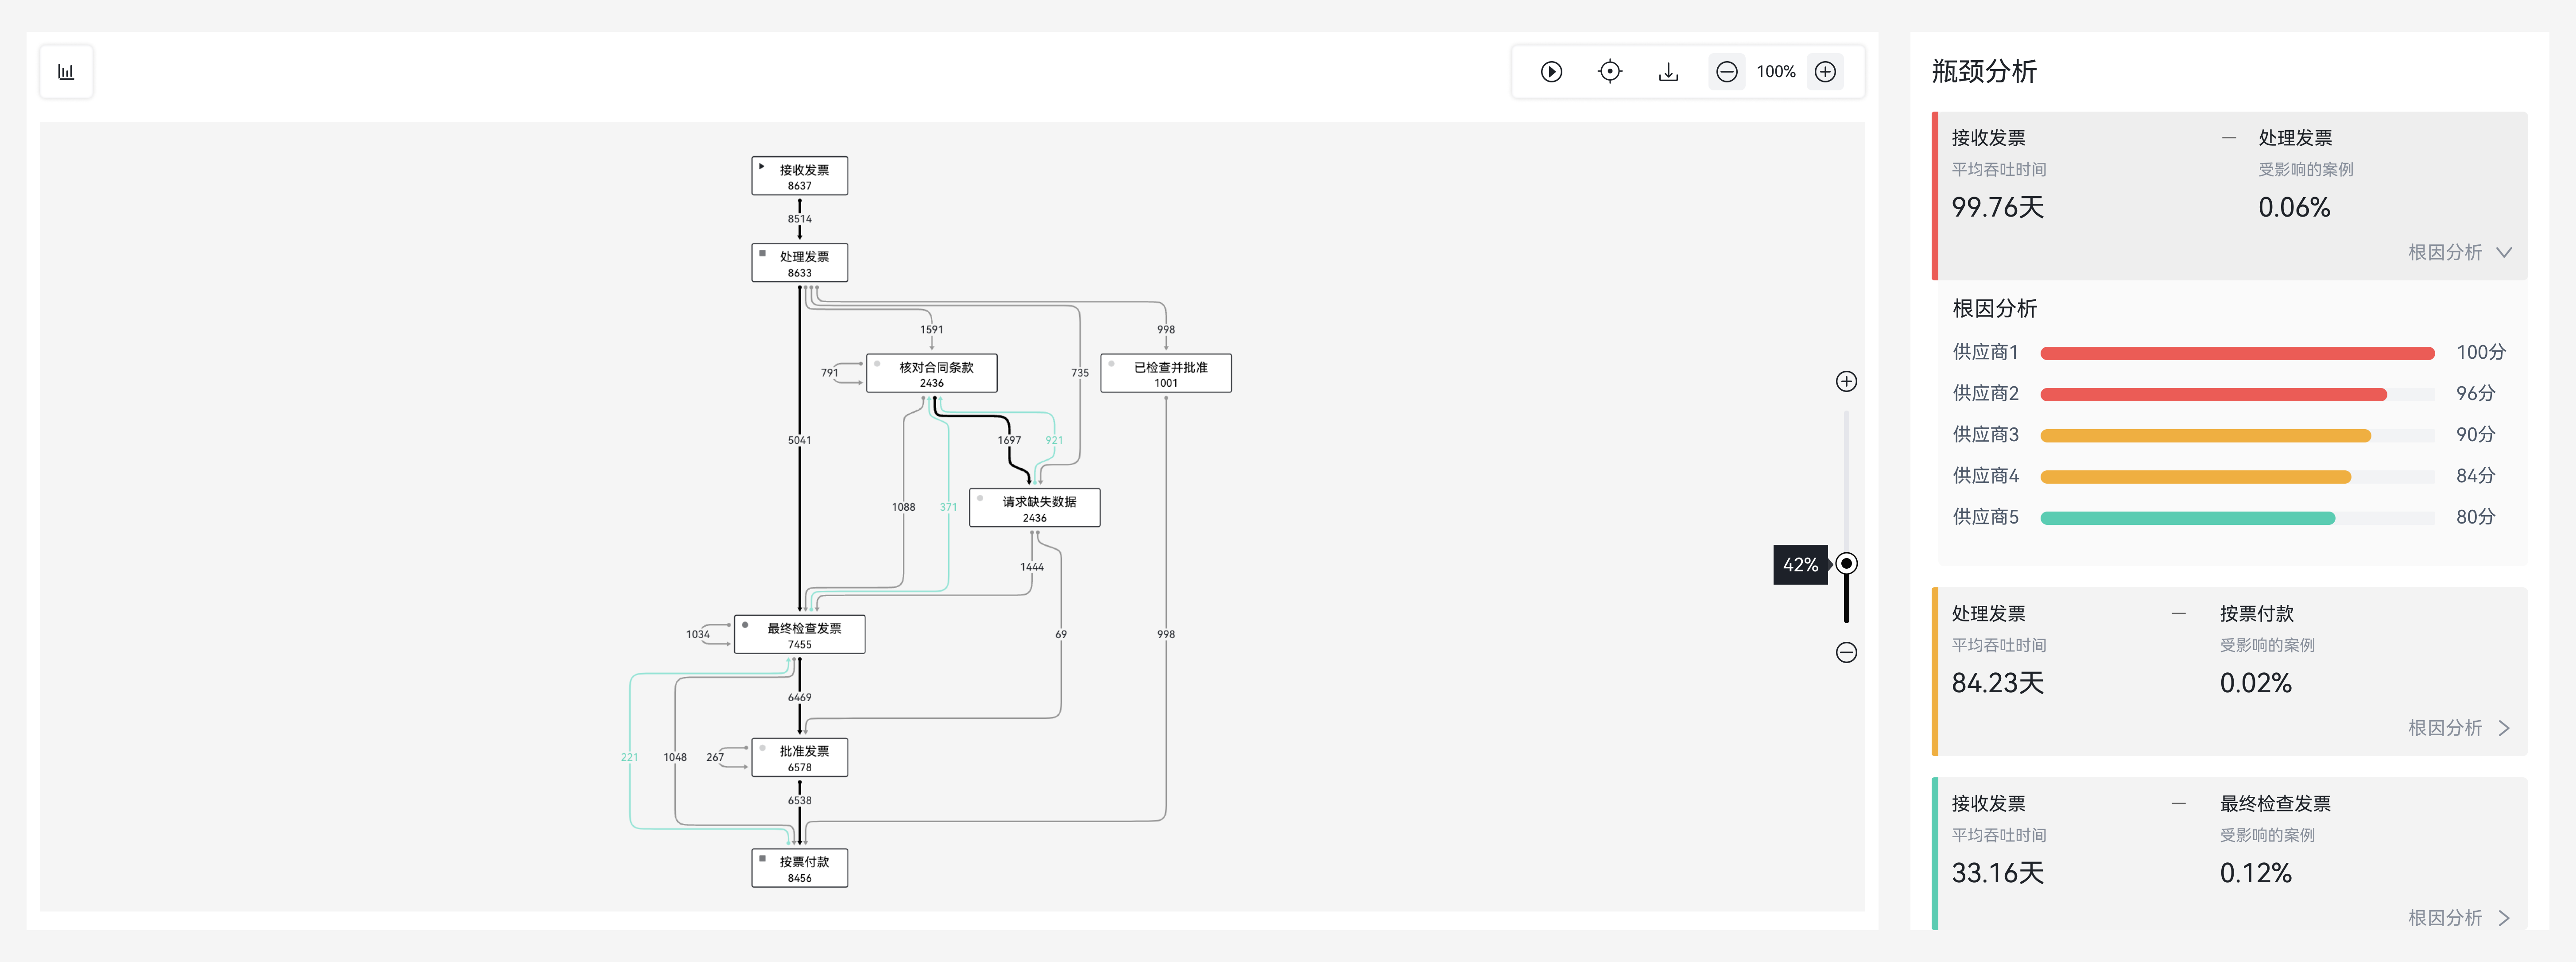Play the process animation

point(1551,72)
